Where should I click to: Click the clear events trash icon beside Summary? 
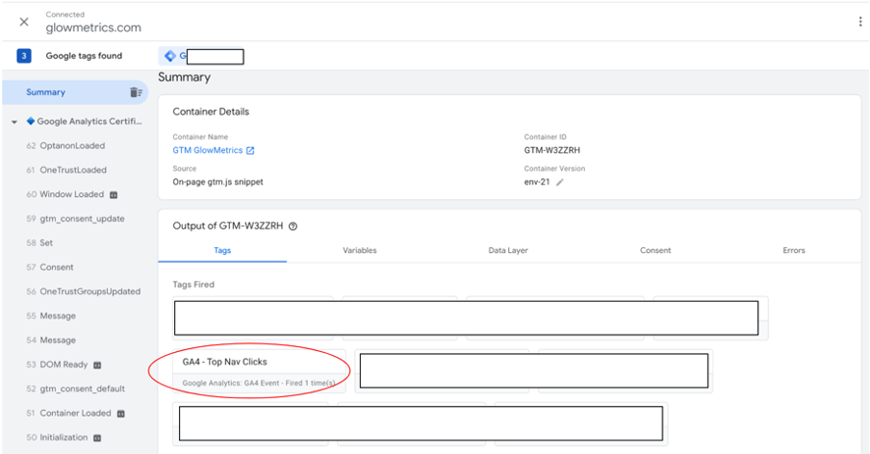click(x=136, y=92)
